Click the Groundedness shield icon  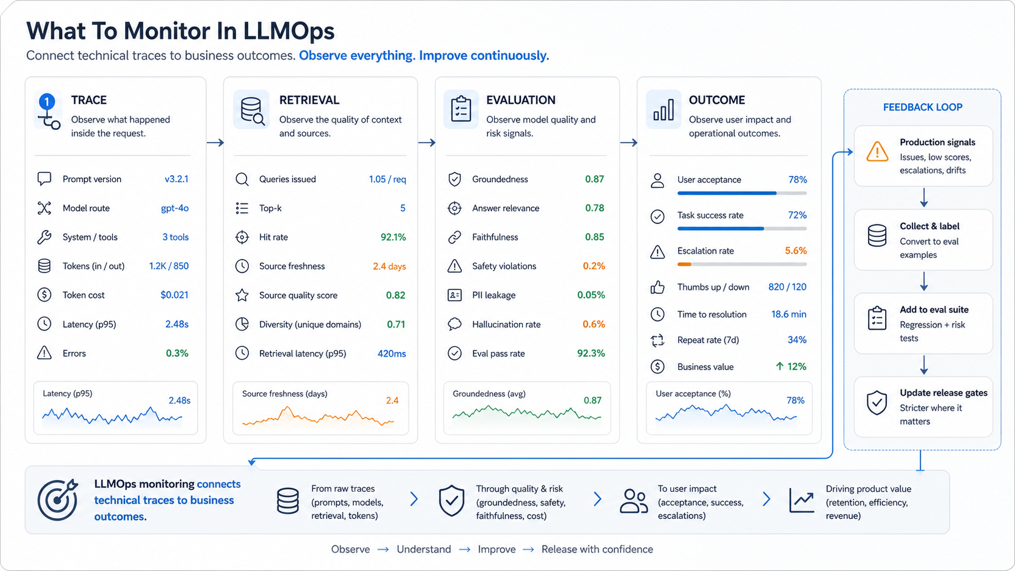click(x=455, y=179)
